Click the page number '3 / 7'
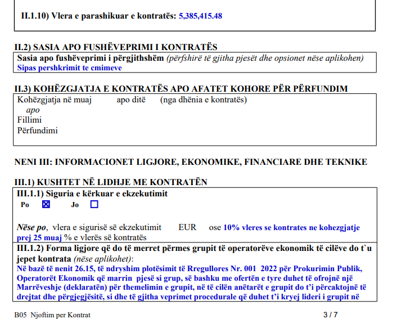 coord(330,314)
